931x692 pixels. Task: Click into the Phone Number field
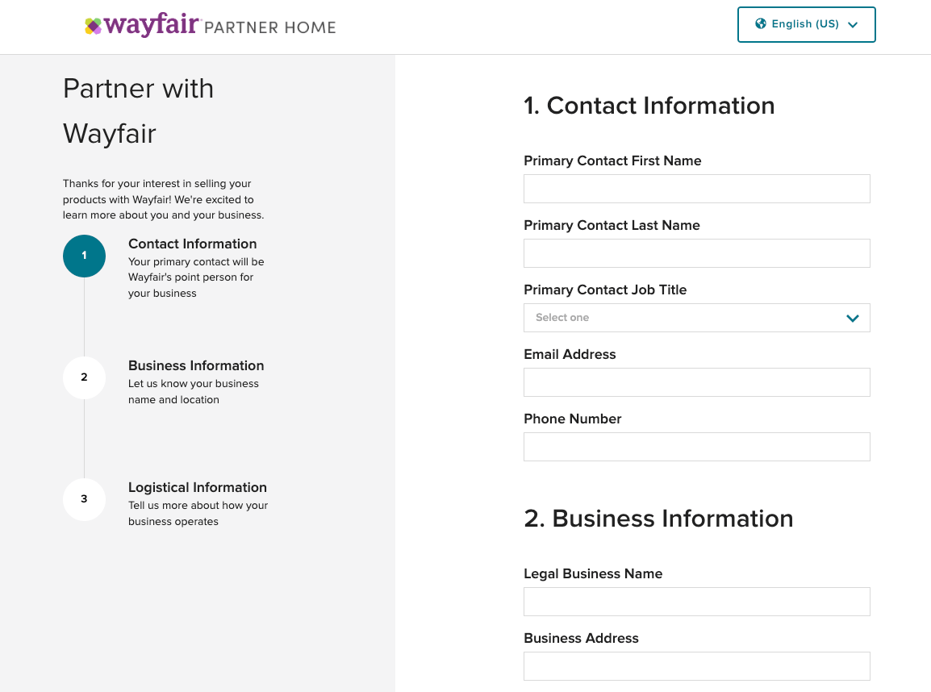pos(696,447)
